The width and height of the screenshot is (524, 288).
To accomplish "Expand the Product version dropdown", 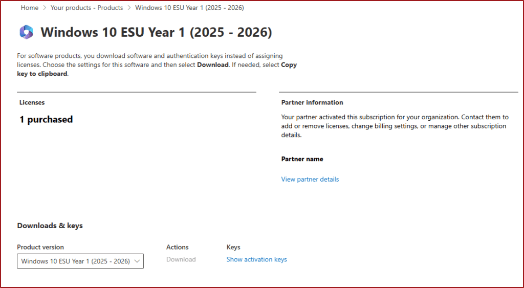I will pyautogui.click(x=76, y=261).
